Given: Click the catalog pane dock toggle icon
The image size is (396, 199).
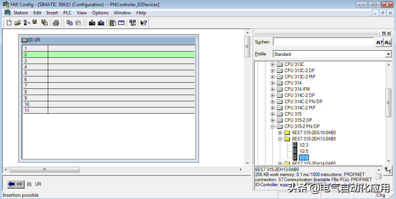Looking at the screenshot, I should 384,33.
